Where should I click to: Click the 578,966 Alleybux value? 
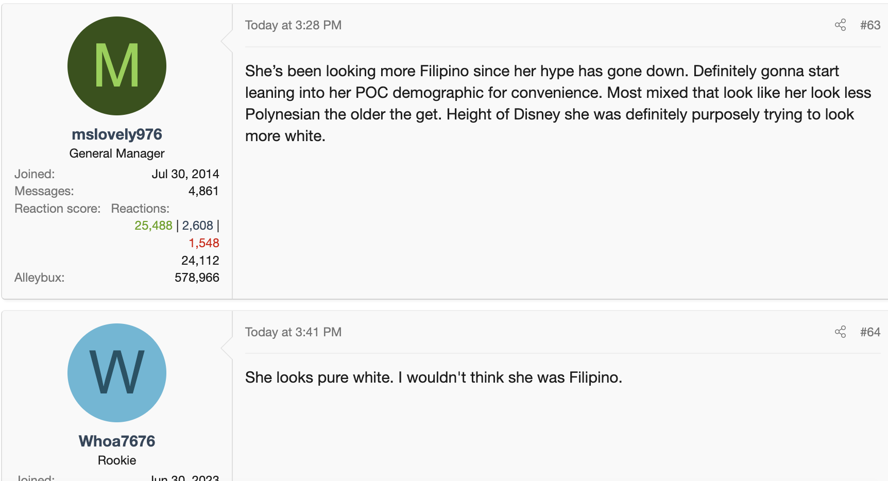(x=197, y=278)
